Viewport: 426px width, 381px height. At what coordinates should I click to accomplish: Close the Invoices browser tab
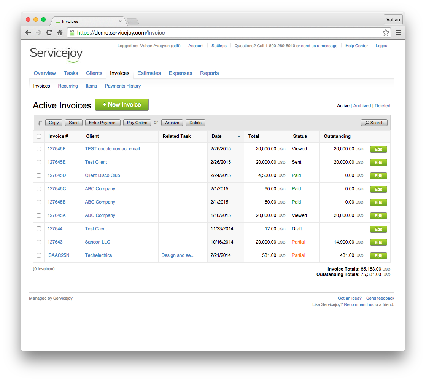click(x=120, y=21)
